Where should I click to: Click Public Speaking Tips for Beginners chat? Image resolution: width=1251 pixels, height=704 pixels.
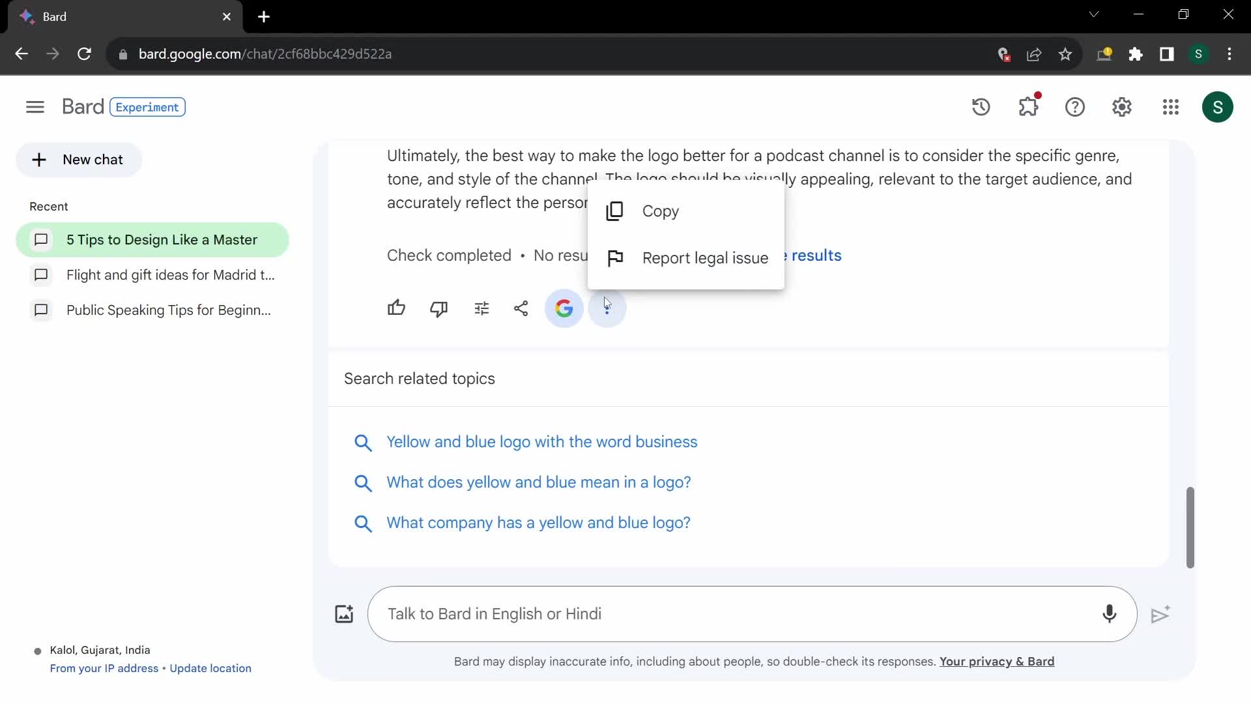pyautogui.click(x=168, y=310)
